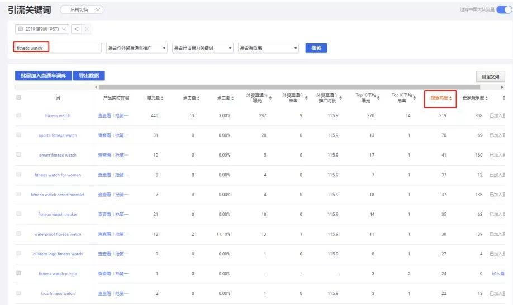Check the fitness watch tracker row checkbox

tap(18, 214)
